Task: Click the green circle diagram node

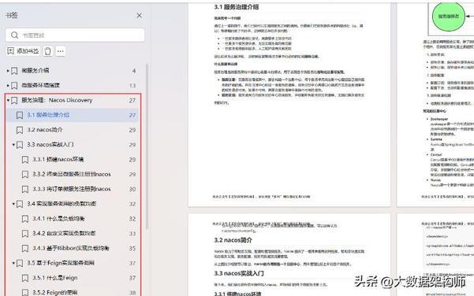Action: click(449, 17)
